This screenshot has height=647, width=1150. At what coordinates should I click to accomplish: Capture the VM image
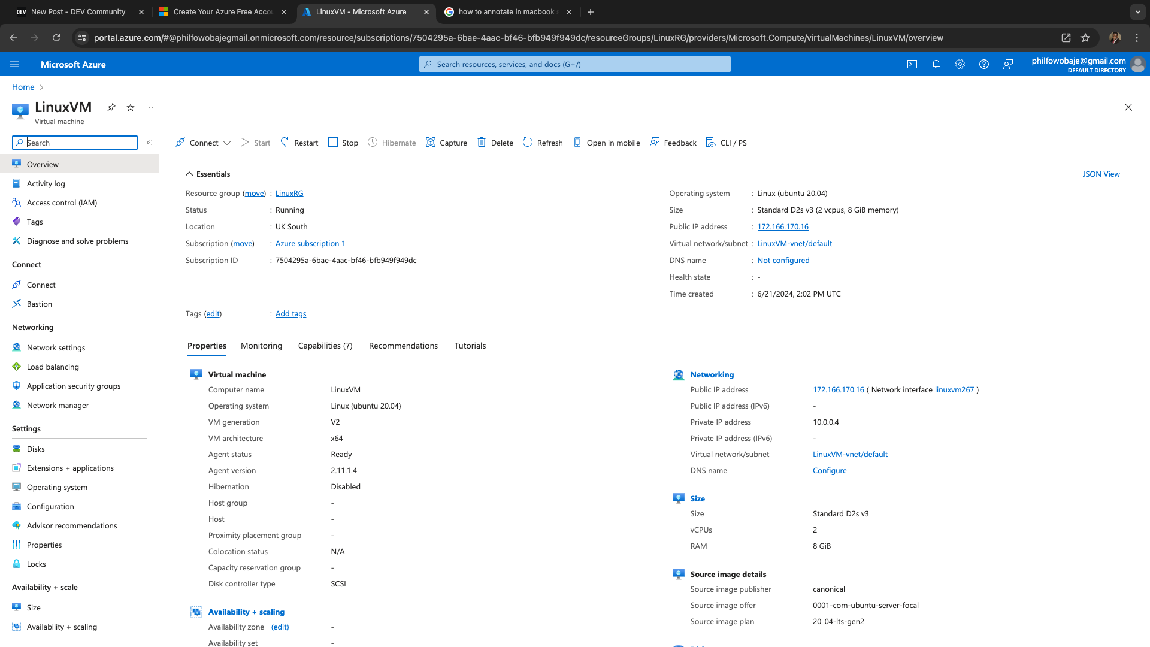(x=446, y=143)
